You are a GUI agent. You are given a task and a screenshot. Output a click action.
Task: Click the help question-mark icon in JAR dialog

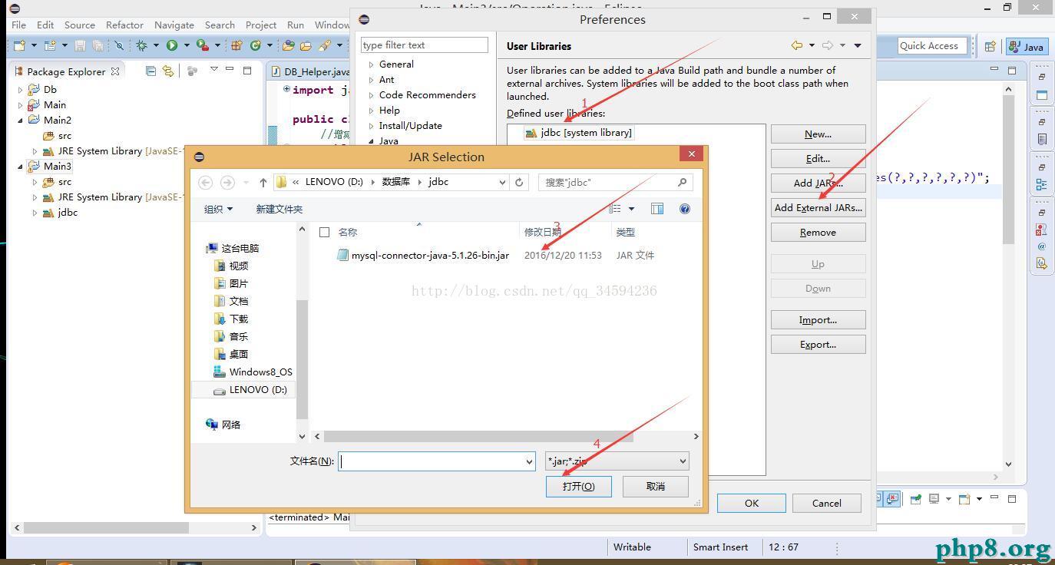point(685,209)
